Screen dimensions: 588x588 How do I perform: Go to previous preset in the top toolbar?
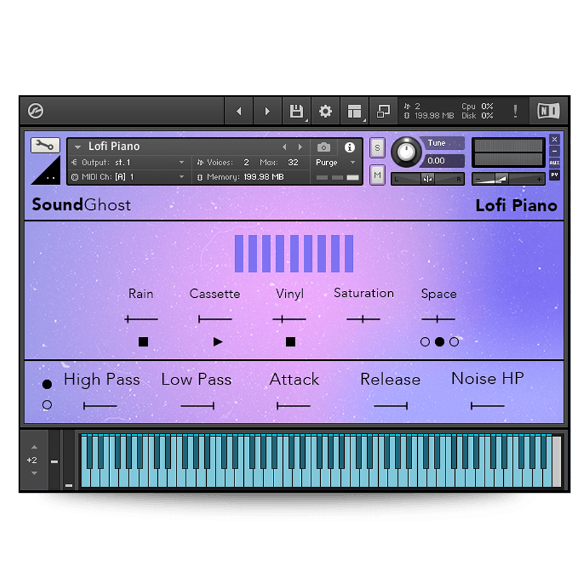[x=239, y=111]
